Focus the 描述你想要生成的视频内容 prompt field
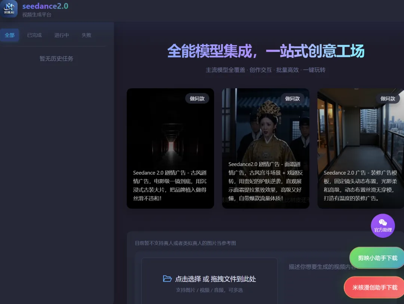Screen dimensions: 404x304 point(322,267)
